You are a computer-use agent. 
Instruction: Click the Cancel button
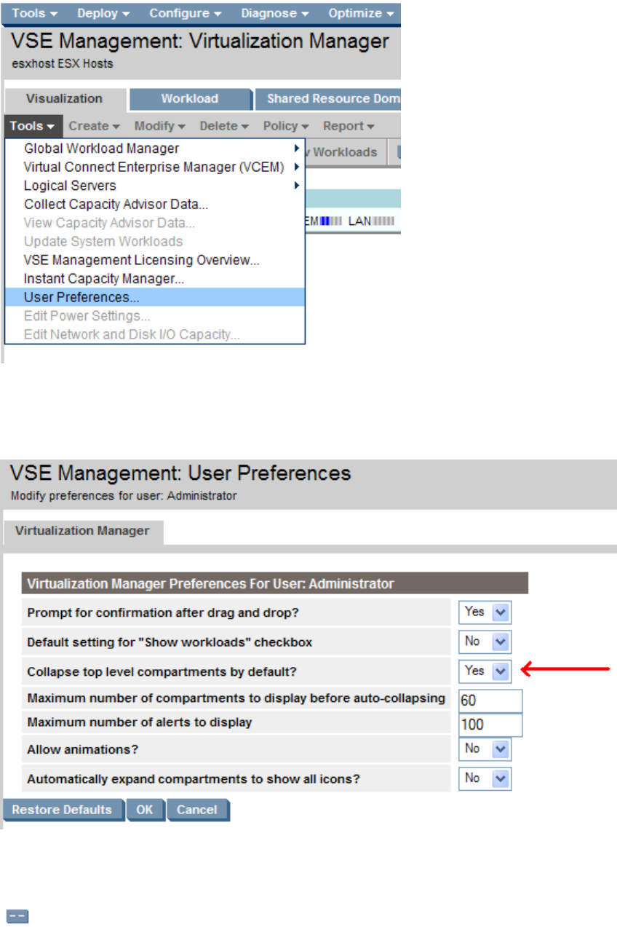[197, 810]
